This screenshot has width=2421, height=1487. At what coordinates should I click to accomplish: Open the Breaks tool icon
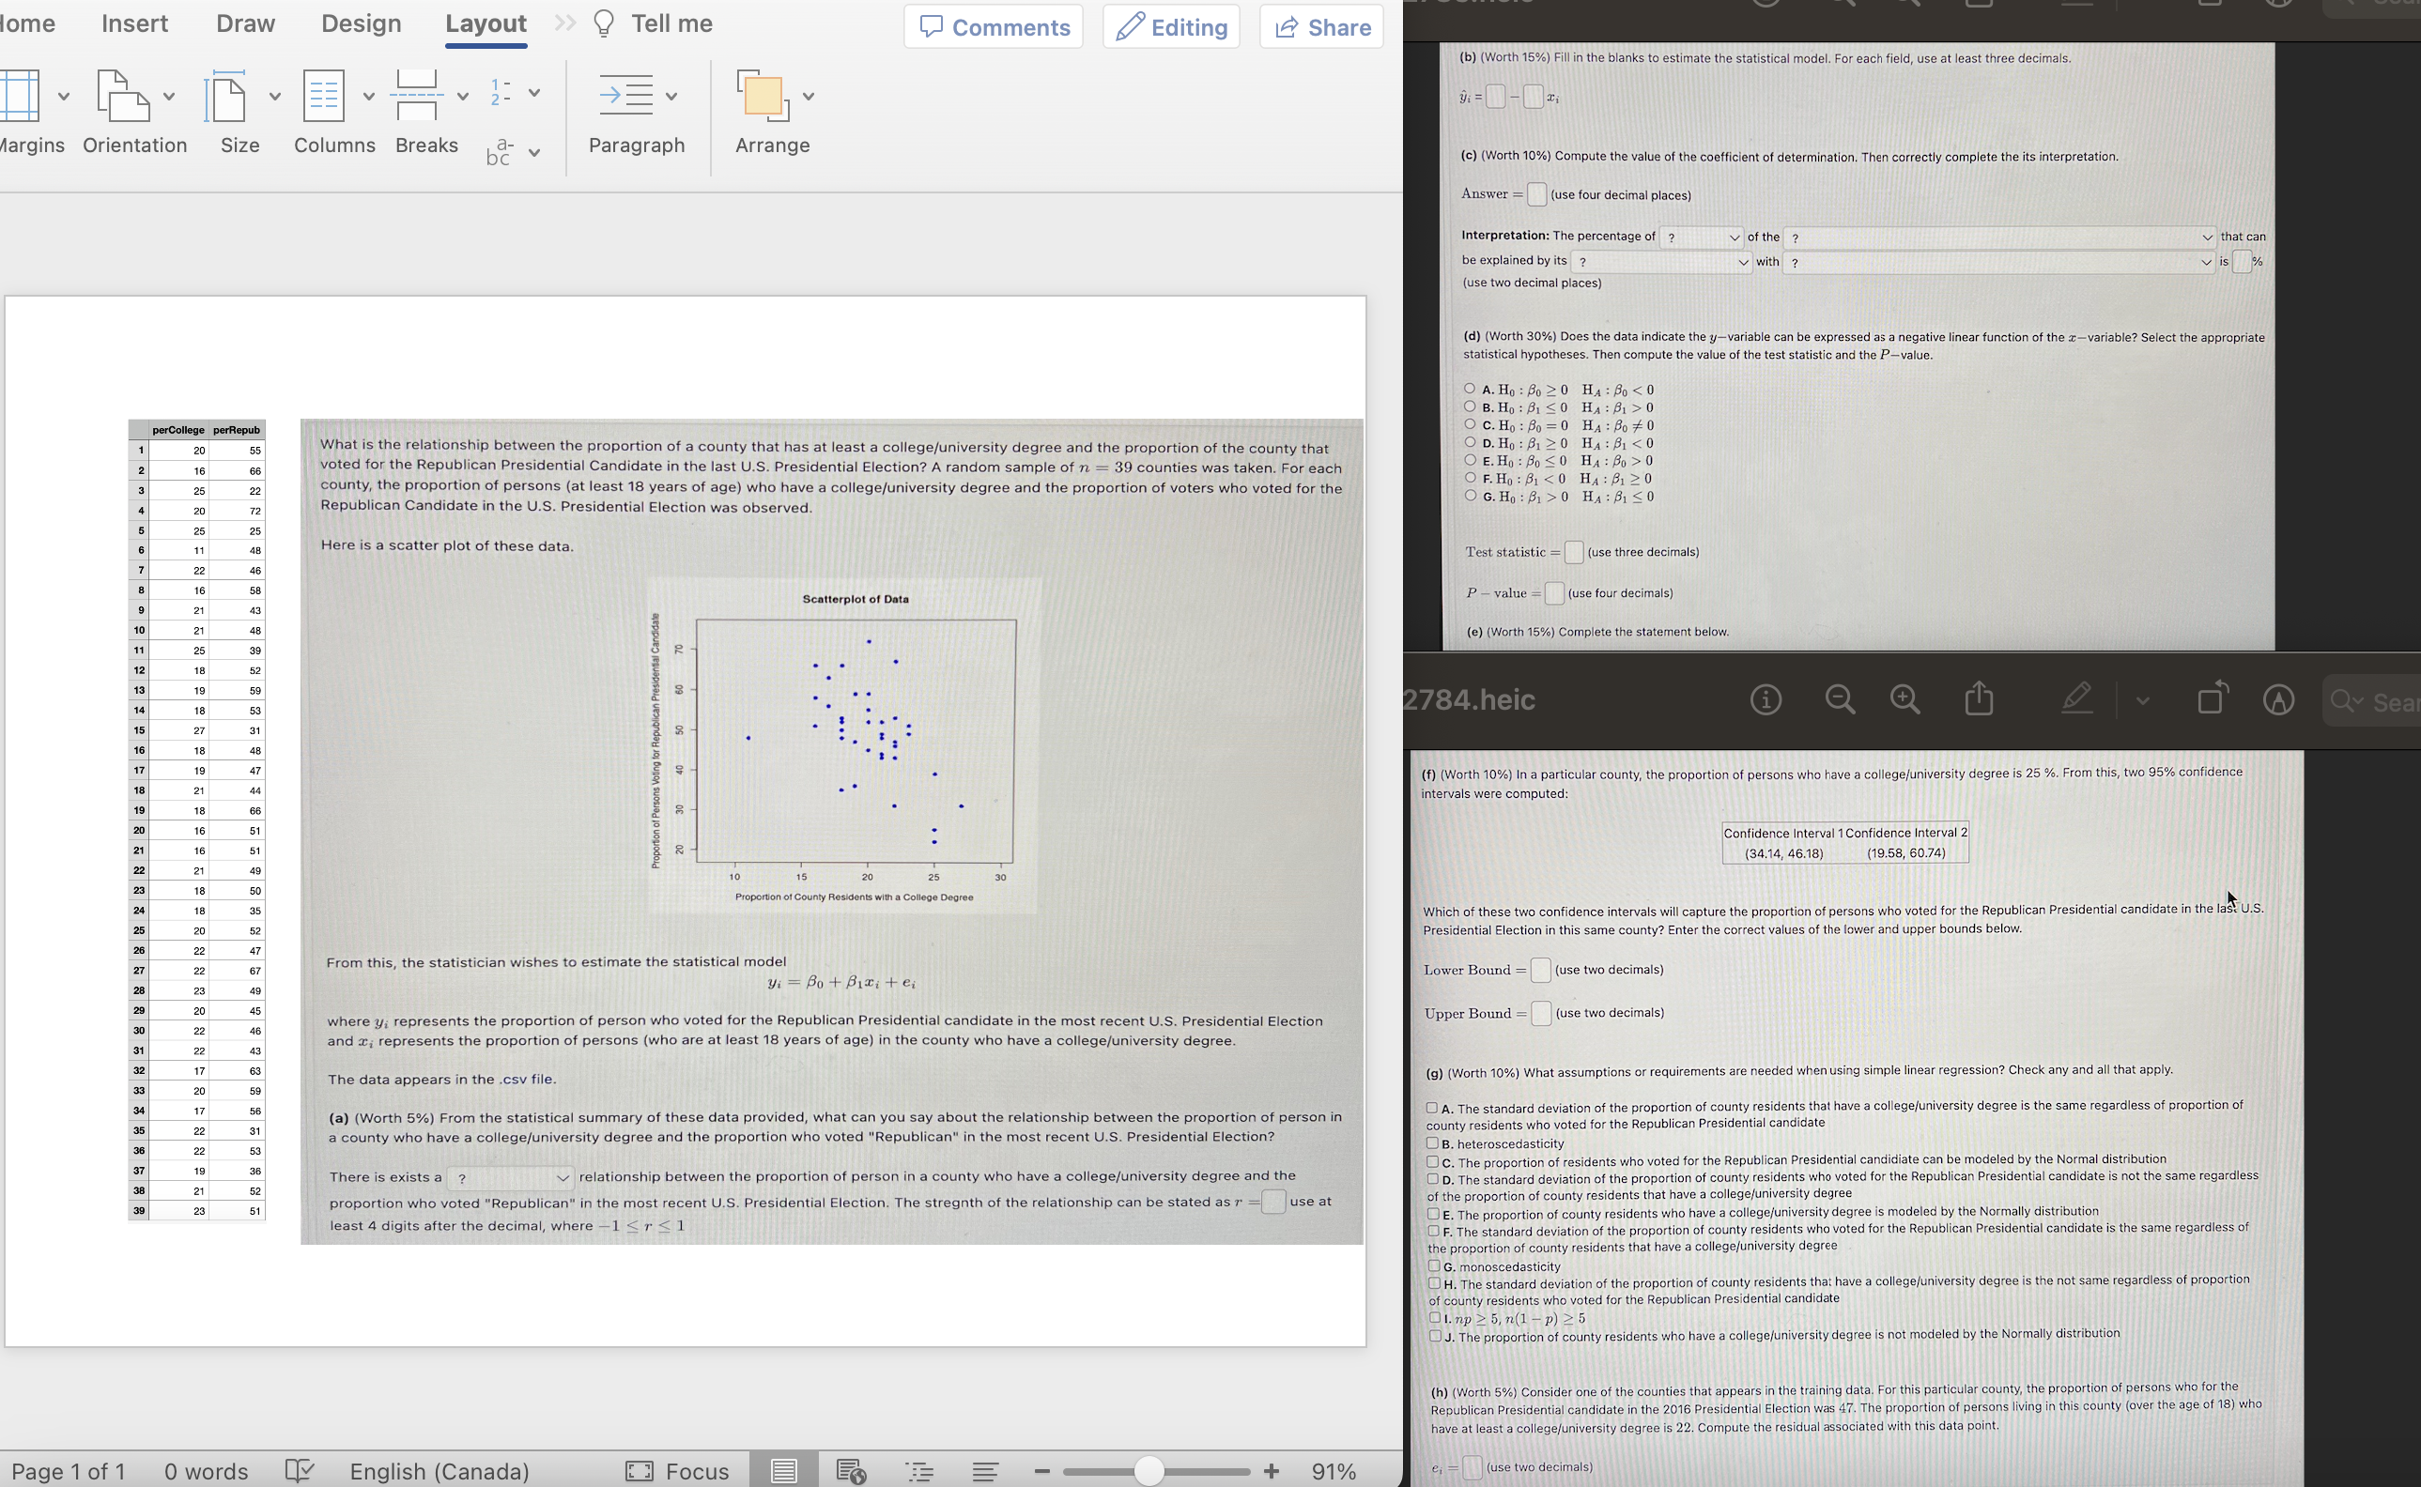click(x=416, y=96)
